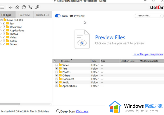164x115 pixels.
Task: Uncheck the Applications checkbox in tree
Action: 4,30
